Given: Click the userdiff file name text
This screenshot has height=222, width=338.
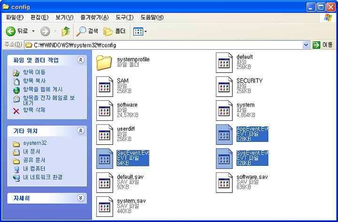Looking at the screenshot, I should click(126, 129).
